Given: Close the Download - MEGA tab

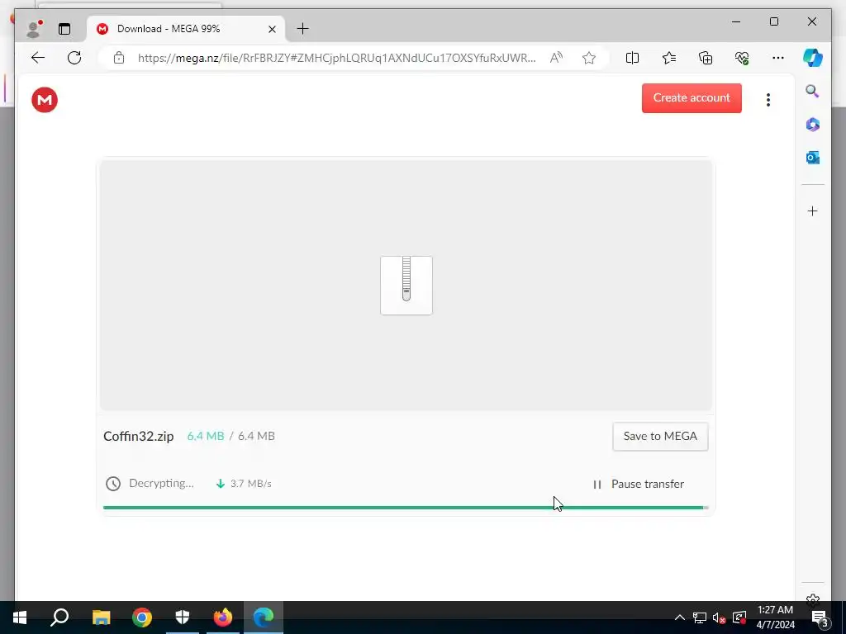Looking at the screenshot, I should 273,29.
